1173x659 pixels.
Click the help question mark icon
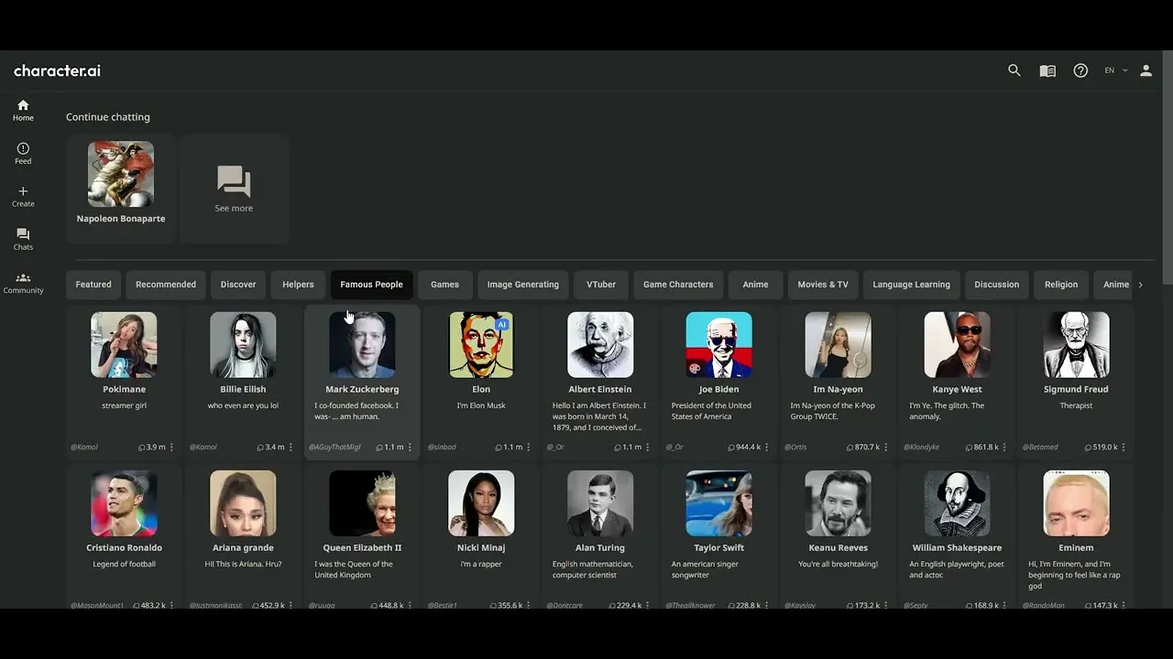pos(1080,70)
